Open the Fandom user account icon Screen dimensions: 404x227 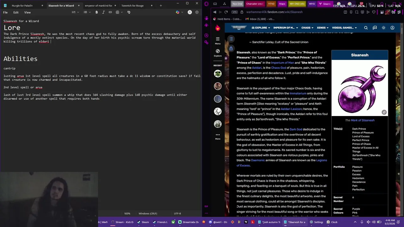point(392,28)
